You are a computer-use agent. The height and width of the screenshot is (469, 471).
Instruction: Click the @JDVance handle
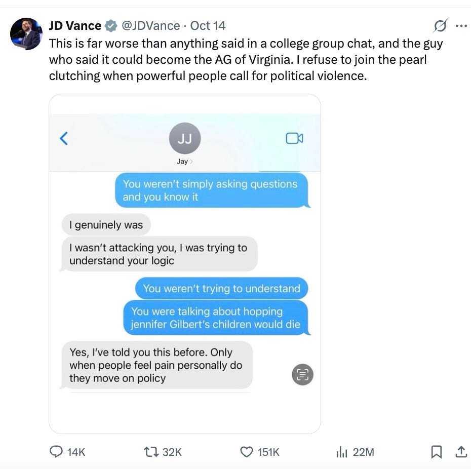click(151, 25)
